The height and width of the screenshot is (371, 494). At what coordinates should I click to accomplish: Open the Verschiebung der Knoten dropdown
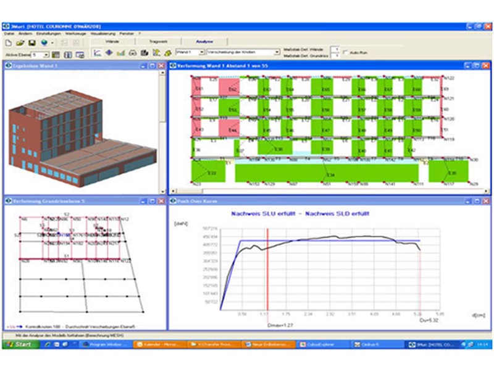[x=277, y=53]
